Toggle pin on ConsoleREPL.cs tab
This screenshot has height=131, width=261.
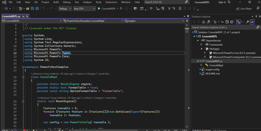pos(23,16)
